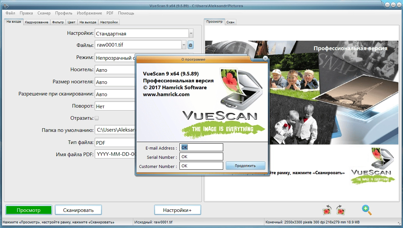
Task: Close the О программе dialog
Action: [x=265, y=58]
